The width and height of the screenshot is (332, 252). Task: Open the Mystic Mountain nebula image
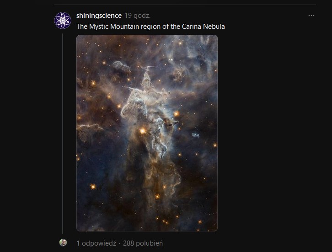pos(147,133)
